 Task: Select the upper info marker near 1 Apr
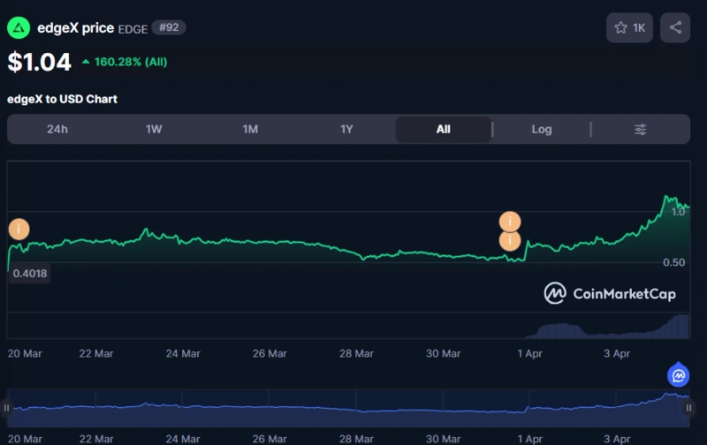tap(510, 222)
